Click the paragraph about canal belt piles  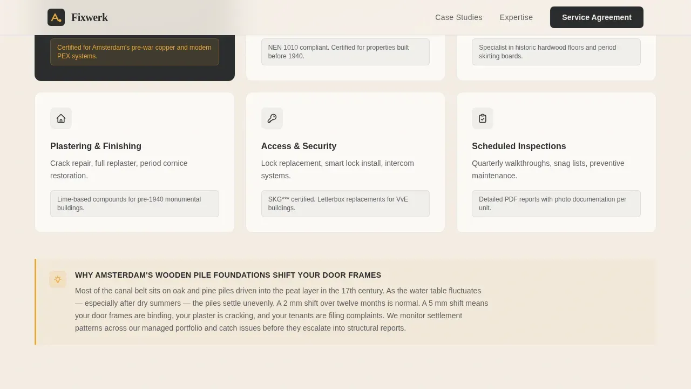(x=281, y=309)
